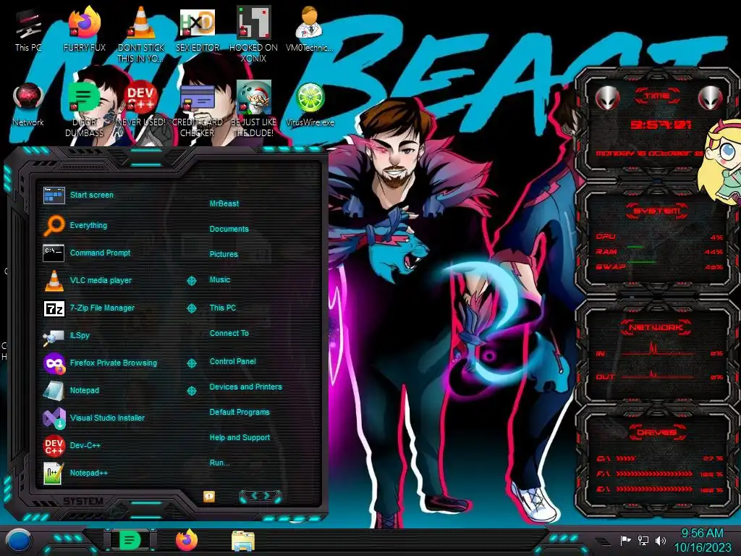
Task: Open the D FOR DUMBASS desktop shortcut
Action: (85, 110)
